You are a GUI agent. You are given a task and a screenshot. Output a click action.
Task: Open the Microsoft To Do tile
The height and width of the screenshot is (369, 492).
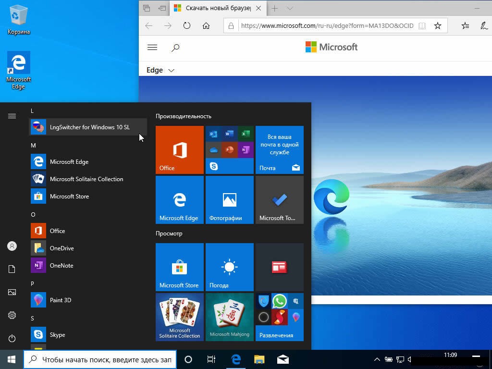coord(279,199)
